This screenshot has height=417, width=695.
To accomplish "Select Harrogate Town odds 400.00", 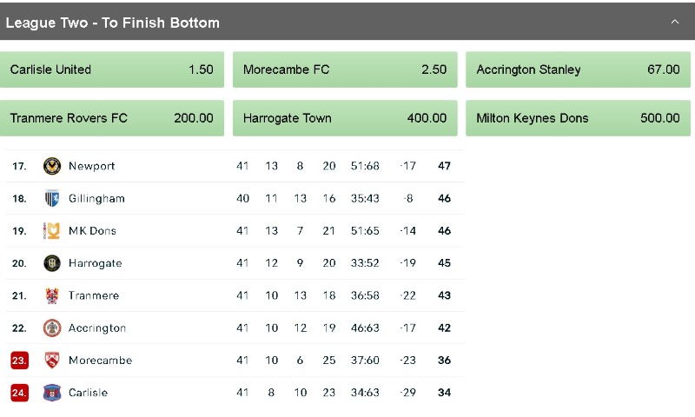I will [345, 118].
